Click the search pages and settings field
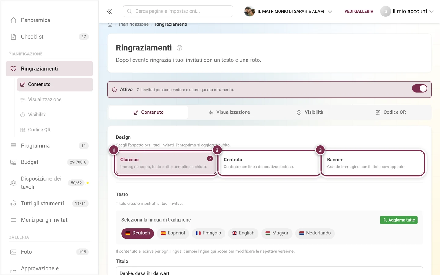 (178, 11)
